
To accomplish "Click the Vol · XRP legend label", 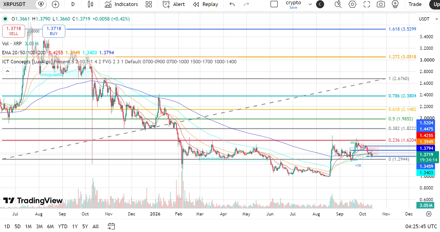I will point(12,44).
